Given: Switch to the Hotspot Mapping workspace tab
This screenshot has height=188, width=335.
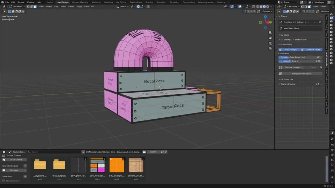Looking at the screenshot, I should 80,2.
